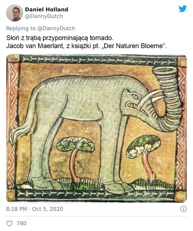Click the Replying to label text
Image resolution: width=193 pixels, height=231 pixels.
point(21,28)
